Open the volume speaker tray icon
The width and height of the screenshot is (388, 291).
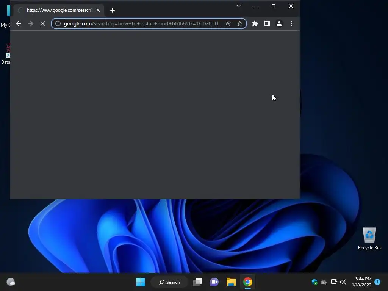tap(343, 282)
